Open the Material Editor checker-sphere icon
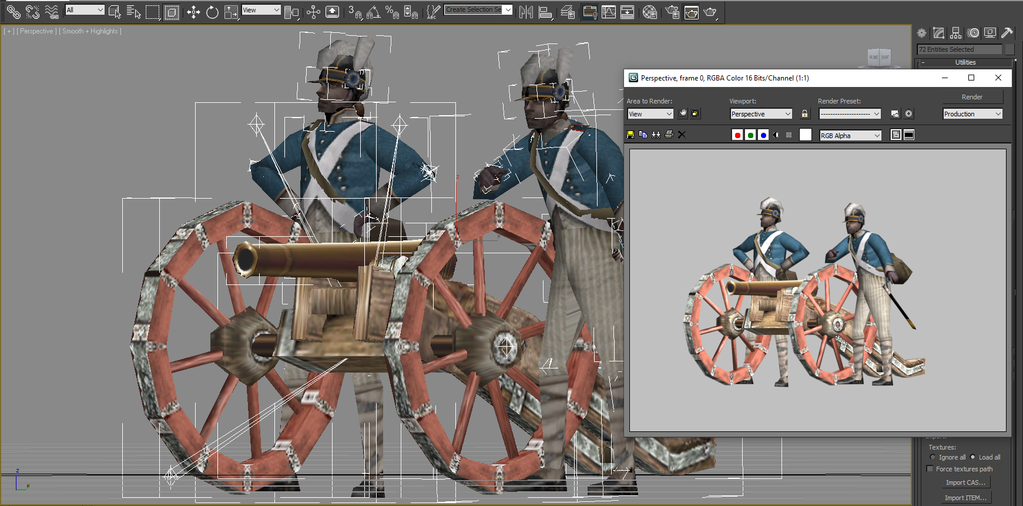 coord(649,12)
